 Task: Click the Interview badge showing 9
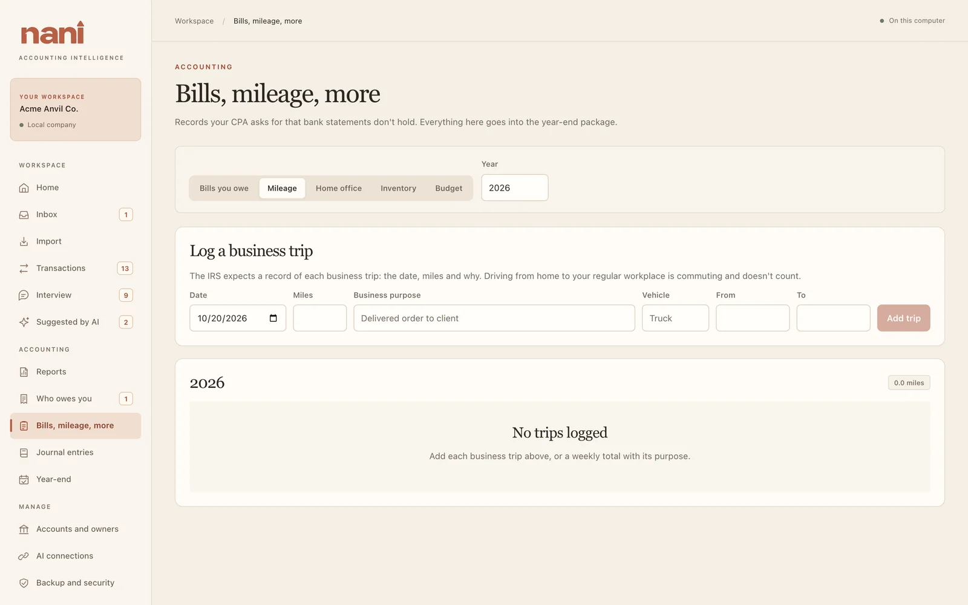point(126,295)
